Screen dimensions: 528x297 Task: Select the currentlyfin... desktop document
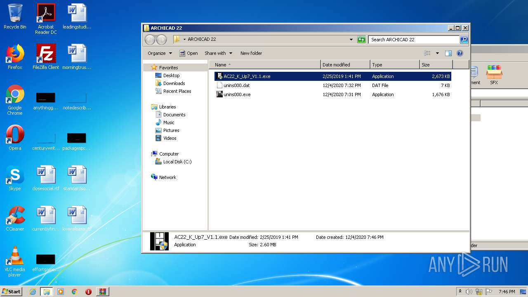tap(46, 219)
